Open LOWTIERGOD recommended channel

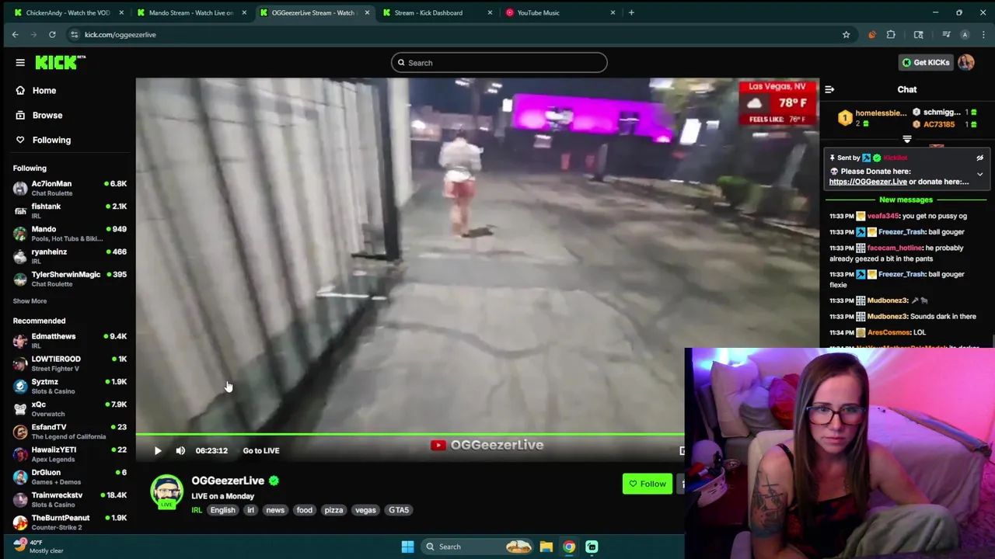tap(70, 363)
